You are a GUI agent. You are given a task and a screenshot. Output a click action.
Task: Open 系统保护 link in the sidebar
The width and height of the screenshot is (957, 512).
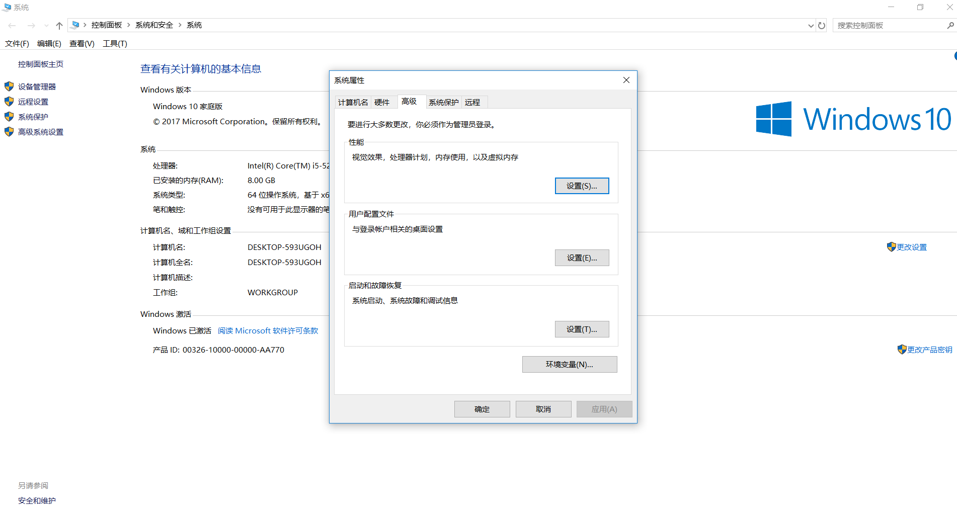pos(33,117)
